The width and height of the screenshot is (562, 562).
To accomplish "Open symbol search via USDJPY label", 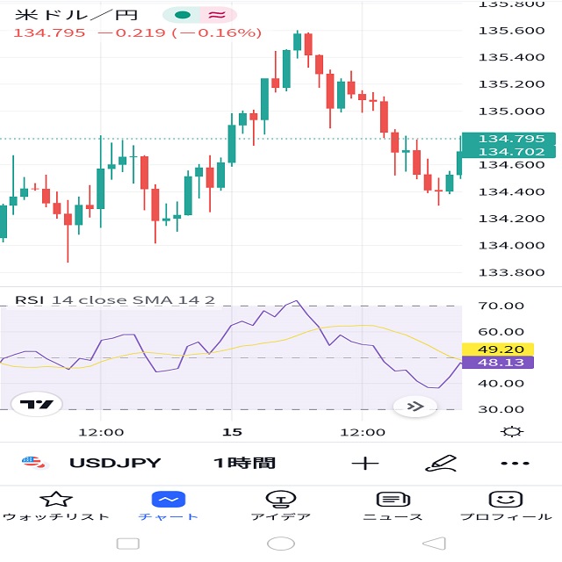I will pyautogui.click(x=115, y=463).
